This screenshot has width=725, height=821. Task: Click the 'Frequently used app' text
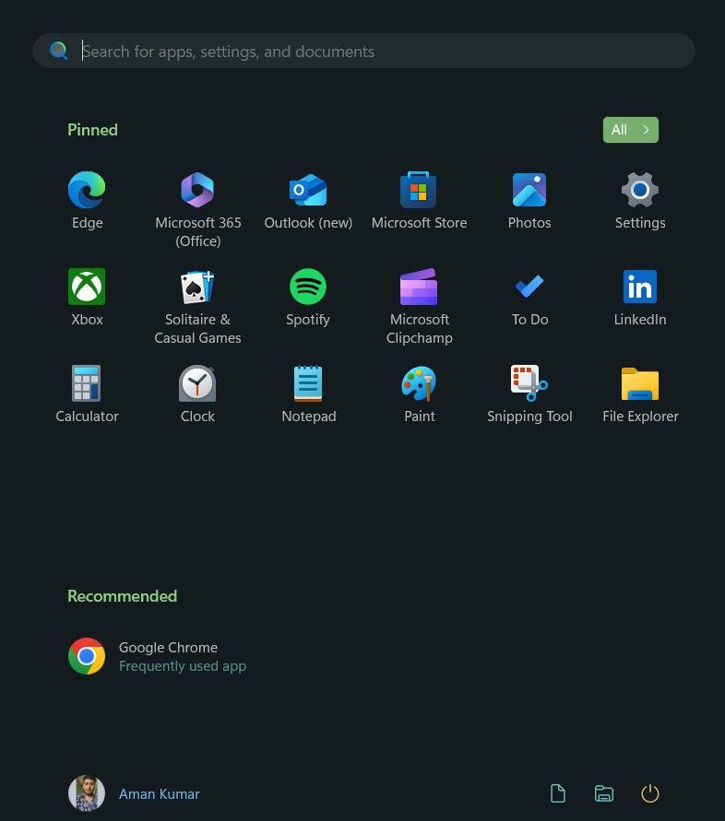(x=183, y=666)
